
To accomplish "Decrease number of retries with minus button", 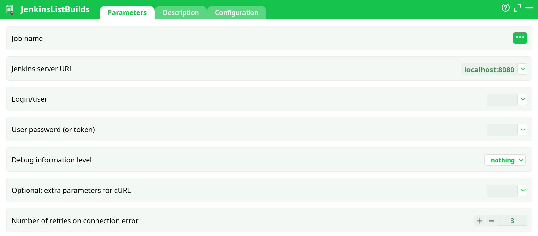I will point(491,221).
